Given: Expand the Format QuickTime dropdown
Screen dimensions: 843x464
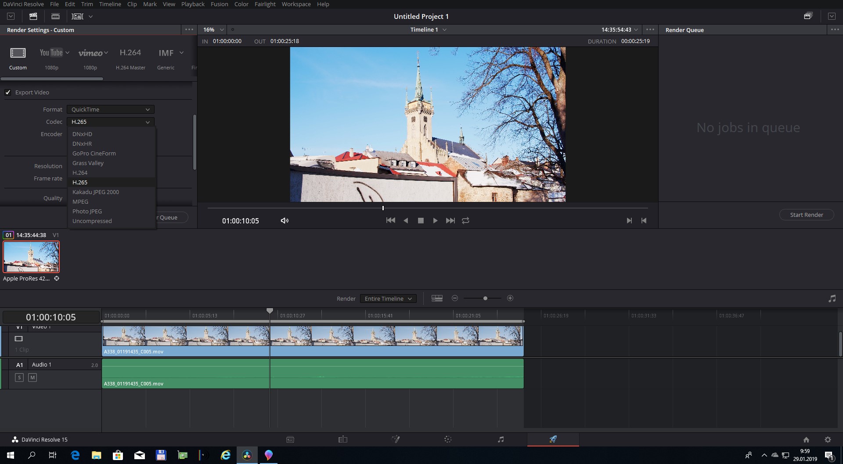Looking at the screenshot, I should tap(110, 109).
